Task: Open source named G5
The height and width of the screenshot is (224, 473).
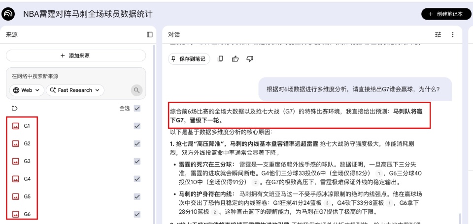Action: [27, 196]
